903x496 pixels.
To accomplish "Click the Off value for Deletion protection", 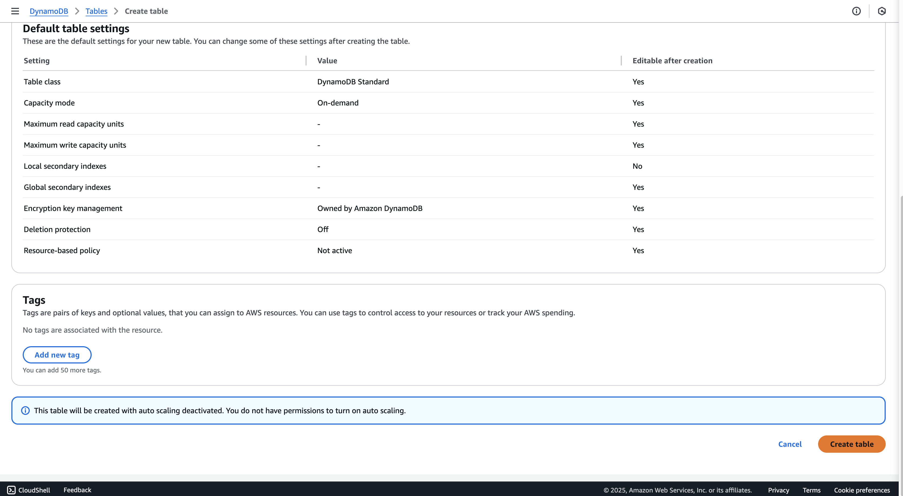I will (x=323, y=229).
